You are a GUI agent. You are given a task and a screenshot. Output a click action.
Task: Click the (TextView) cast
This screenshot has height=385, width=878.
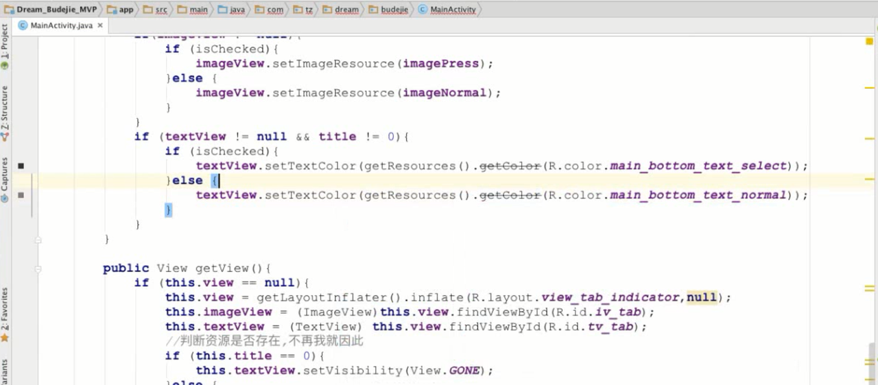[326, 327]
